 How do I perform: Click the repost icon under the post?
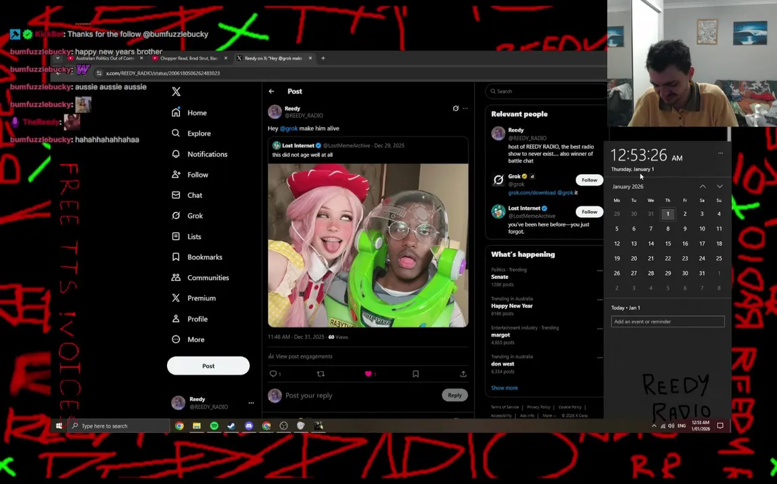click(x=320, y=374)
